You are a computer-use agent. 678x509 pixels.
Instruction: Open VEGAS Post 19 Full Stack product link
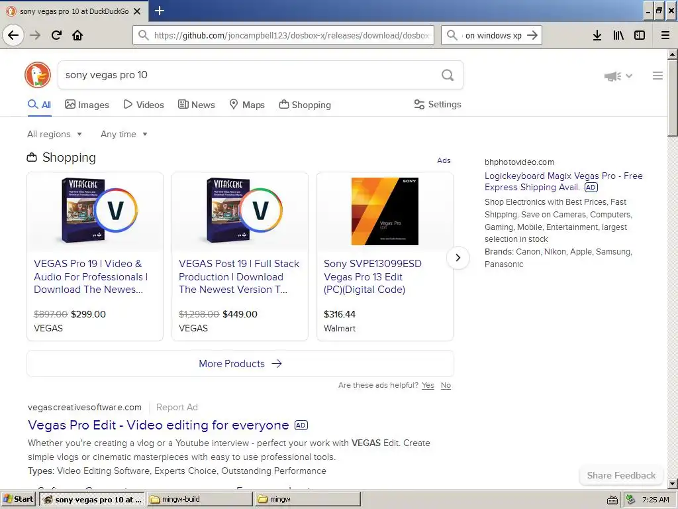click(239, 276)
